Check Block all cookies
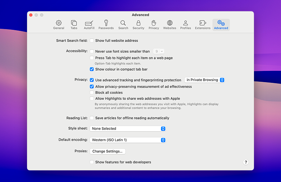 (x=92, y=92)
